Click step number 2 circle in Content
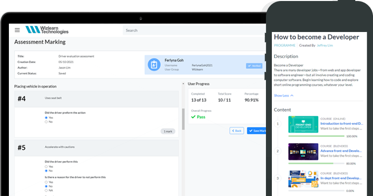 278,151
